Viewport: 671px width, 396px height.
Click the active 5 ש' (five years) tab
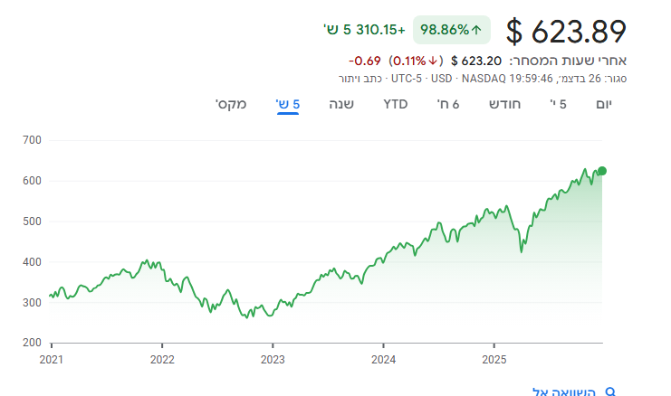coord(288,104)
